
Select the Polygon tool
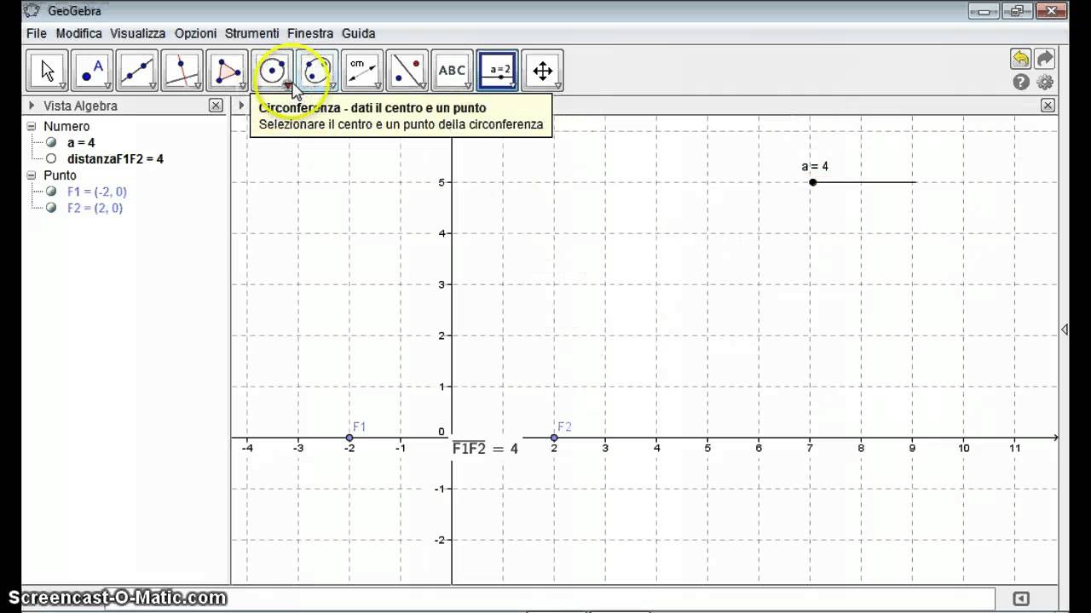point(227,71)
